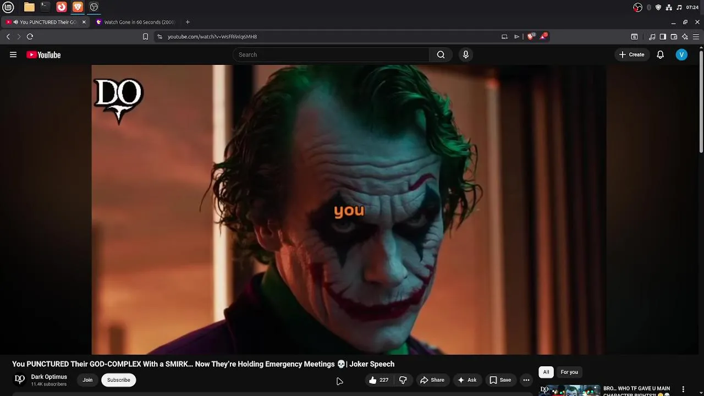Open the account avatar menu
The height and width of the screenshot is (396, 704).
click(681, 54)
